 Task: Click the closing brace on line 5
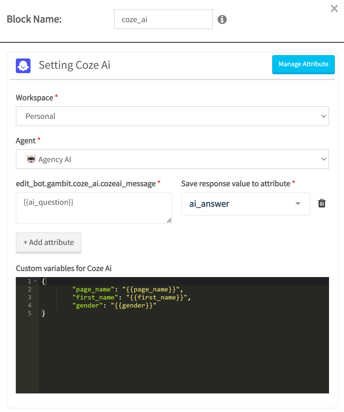point(43,313)
